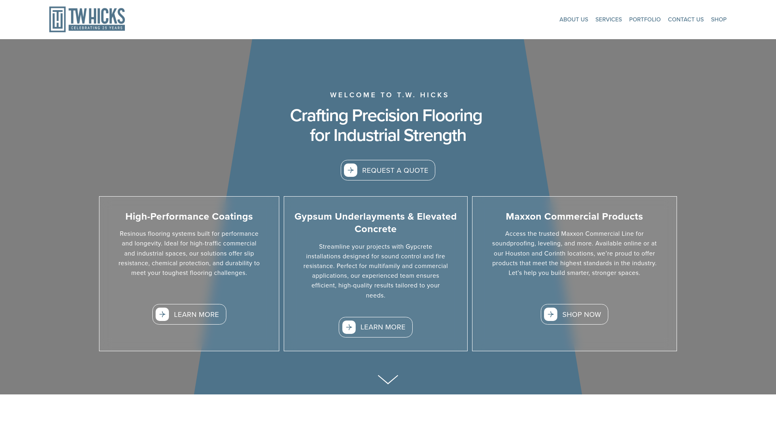The width and height of the screenshot is (776, 436).
Task: Click the TW Hicks logo
Action: point(87,19)
